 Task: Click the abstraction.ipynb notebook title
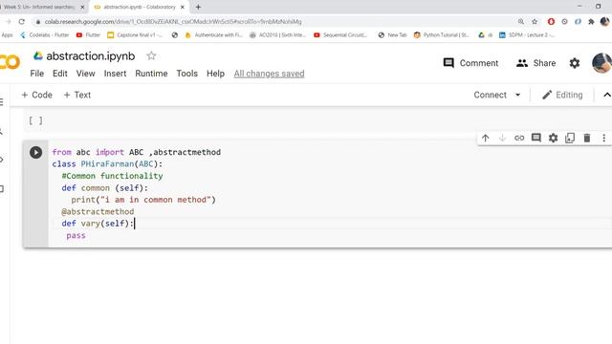[x=91, y=56]
